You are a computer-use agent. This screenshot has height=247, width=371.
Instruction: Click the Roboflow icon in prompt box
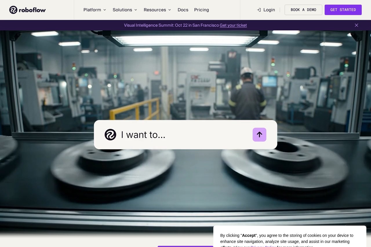pyautogui.click(x=110, y=135)
